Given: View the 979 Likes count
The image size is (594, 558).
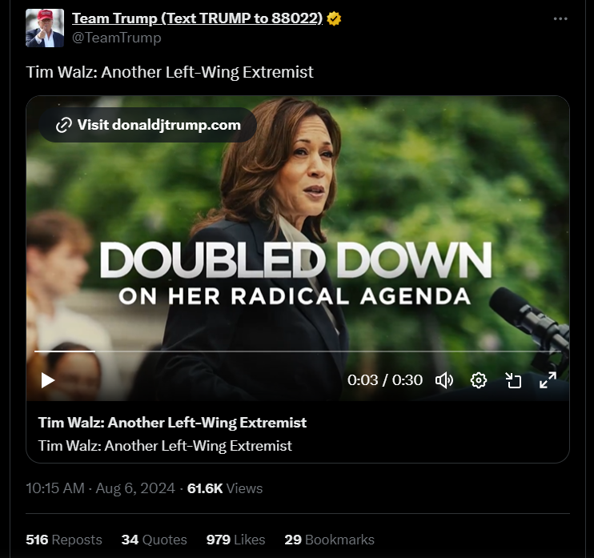Looking at the screenshot, I should tap(235, 540).
